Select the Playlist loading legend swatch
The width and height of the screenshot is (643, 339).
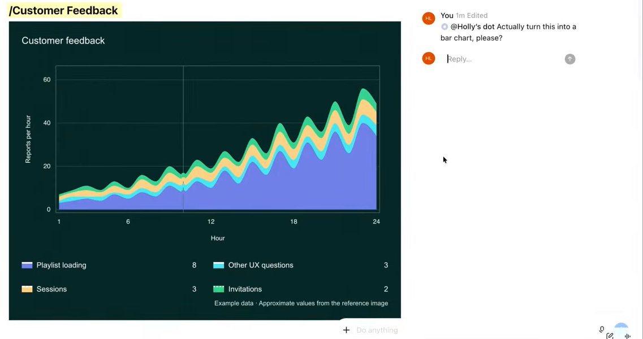[27, 265]
